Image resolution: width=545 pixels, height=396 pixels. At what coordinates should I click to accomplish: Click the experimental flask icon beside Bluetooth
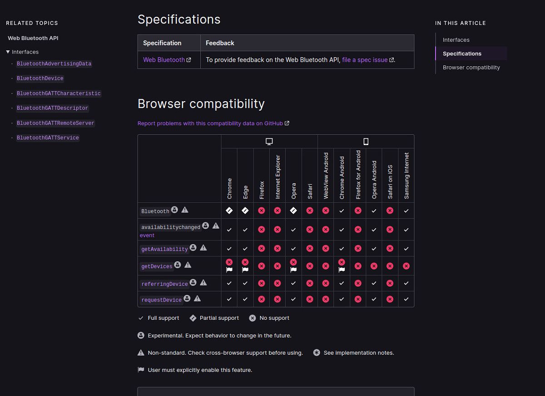175,210
